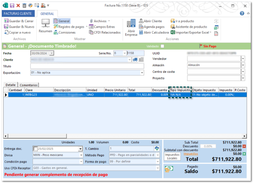254x184 pixels.
Task: Open Agenda pagos
Action: (x=152, y=27)
